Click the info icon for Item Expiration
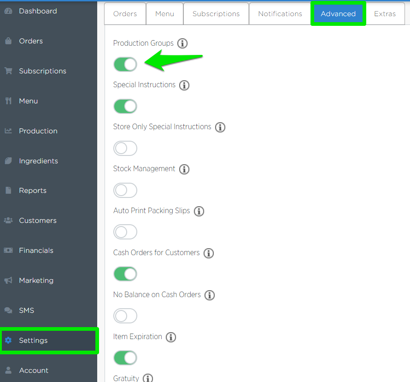410x382 pixels. point(171,337)
